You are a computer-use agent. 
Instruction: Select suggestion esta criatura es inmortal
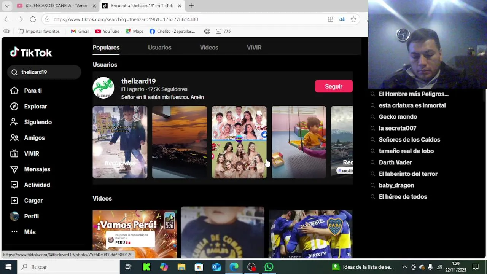pyautogui.click(x=412, y=105)
